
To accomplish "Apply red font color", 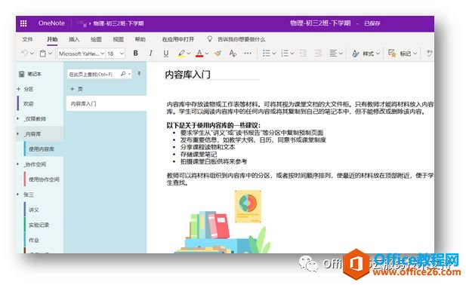I will coord(199,54).
